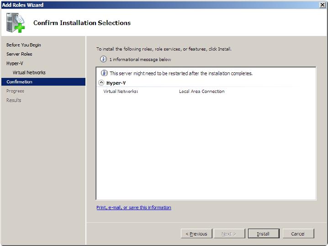Select Before You Begin step
Viewport: 328px width, 246px height.
coord(24,45)
